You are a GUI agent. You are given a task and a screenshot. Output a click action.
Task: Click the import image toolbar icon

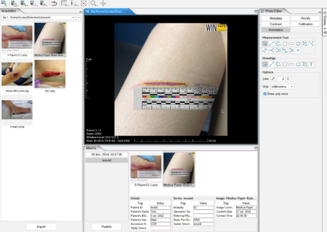pos(4,3)
